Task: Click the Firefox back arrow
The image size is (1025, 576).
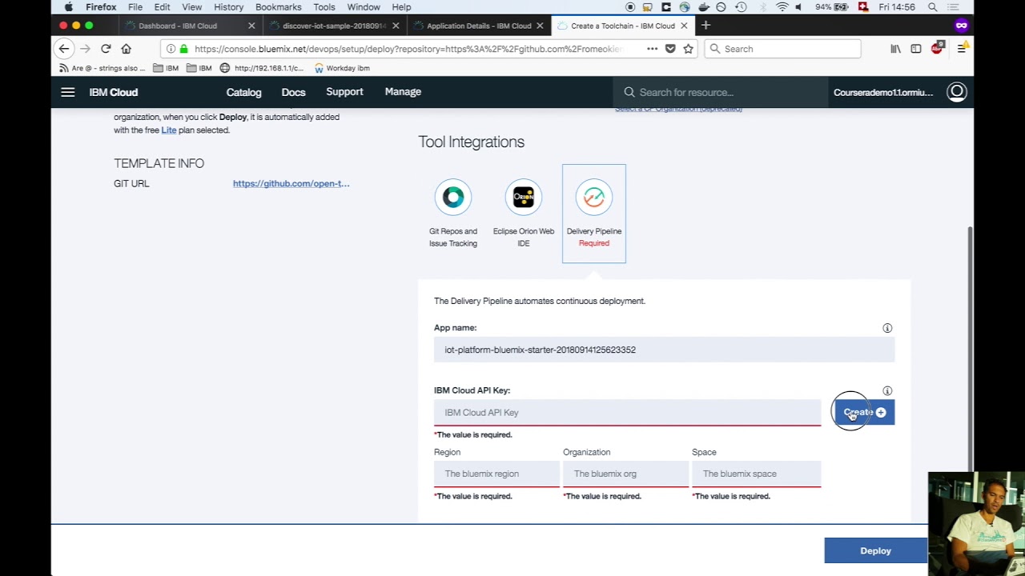Action: [64, 49]
